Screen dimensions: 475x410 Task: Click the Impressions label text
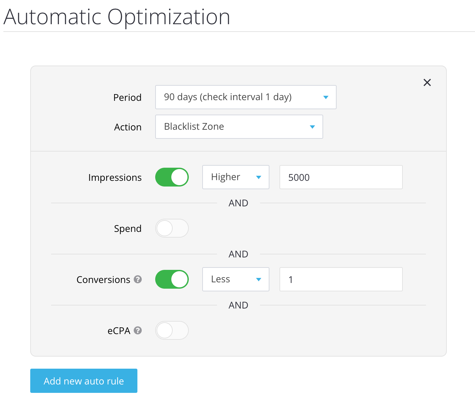pos(115,177)
